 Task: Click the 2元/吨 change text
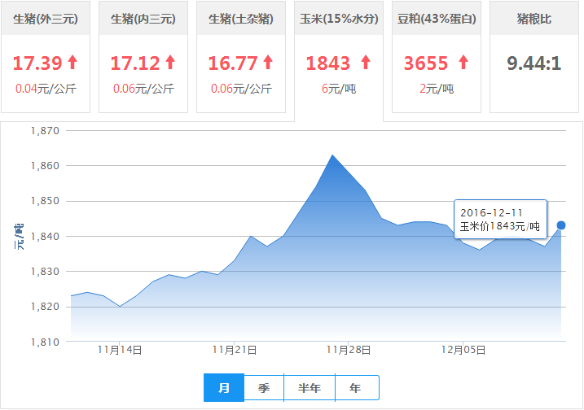[437, 89]
